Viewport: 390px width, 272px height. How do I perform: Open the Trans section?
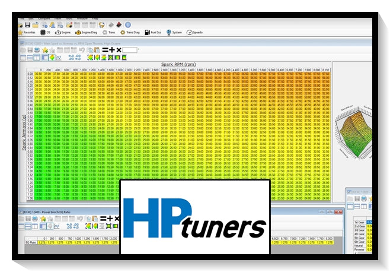[x=109, y=33]
